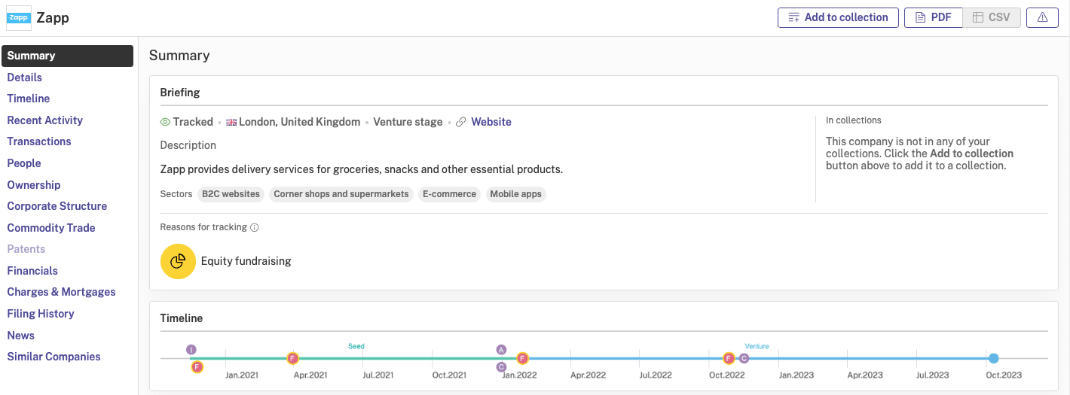Click the Zapp company logo
Screen dimensions: 1070x395
[19, 17]
